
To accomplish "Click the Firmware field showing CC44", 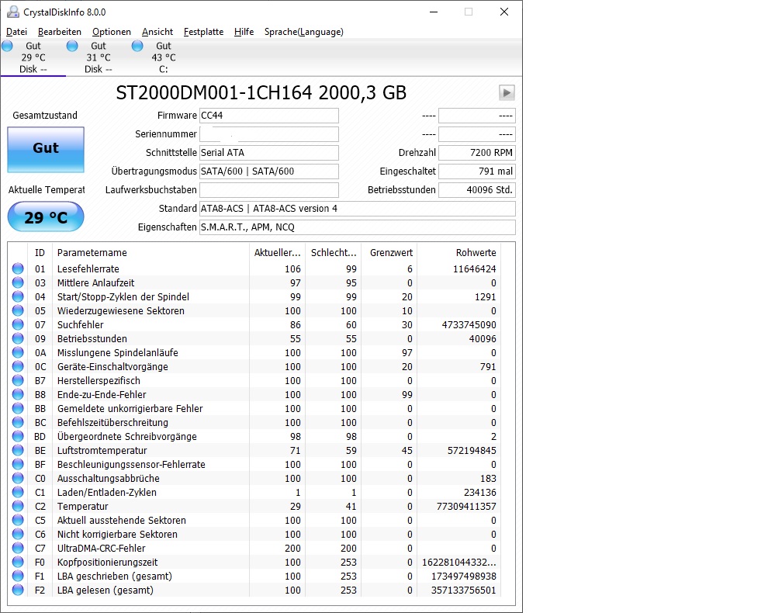I will 269,116.
